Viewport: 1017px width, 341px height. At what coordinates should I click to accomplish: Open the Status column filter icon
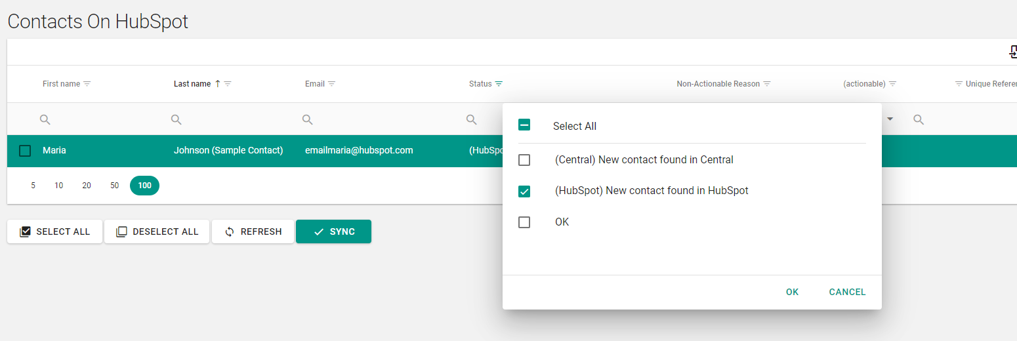click(499, 84)
